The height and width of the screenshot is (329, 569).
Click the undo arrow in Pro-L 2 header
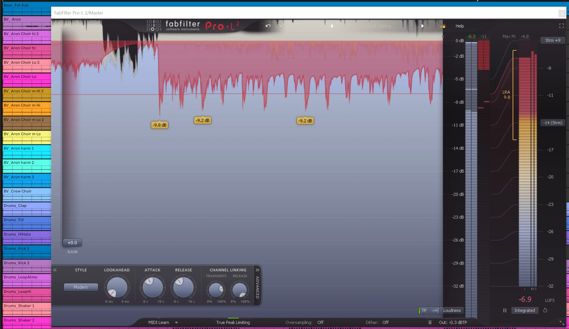click(x=268, y=26)
